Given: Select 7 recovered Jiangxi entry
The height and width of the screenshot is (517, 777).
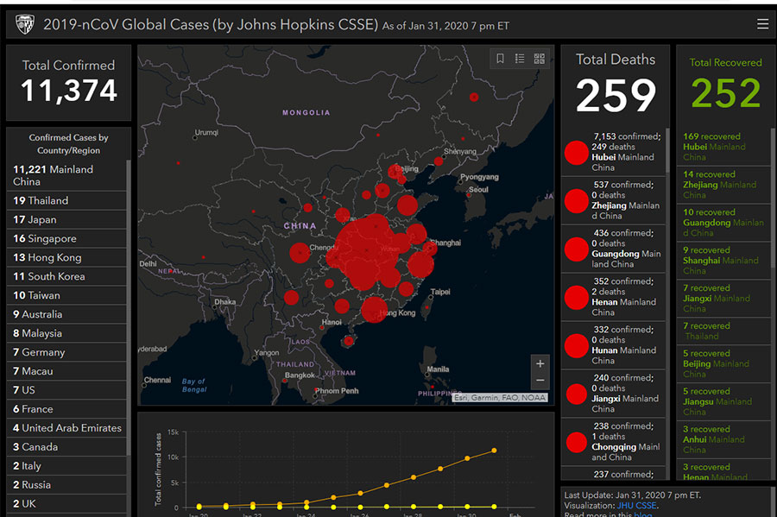Looking at the screenshot, I should 723,298.
